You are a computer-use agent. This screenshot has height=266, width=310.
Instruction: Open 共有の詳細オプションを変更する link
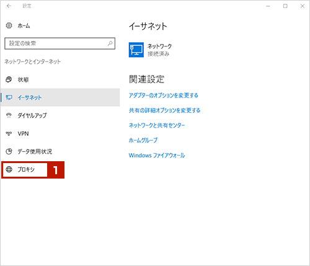coord(164,110)
